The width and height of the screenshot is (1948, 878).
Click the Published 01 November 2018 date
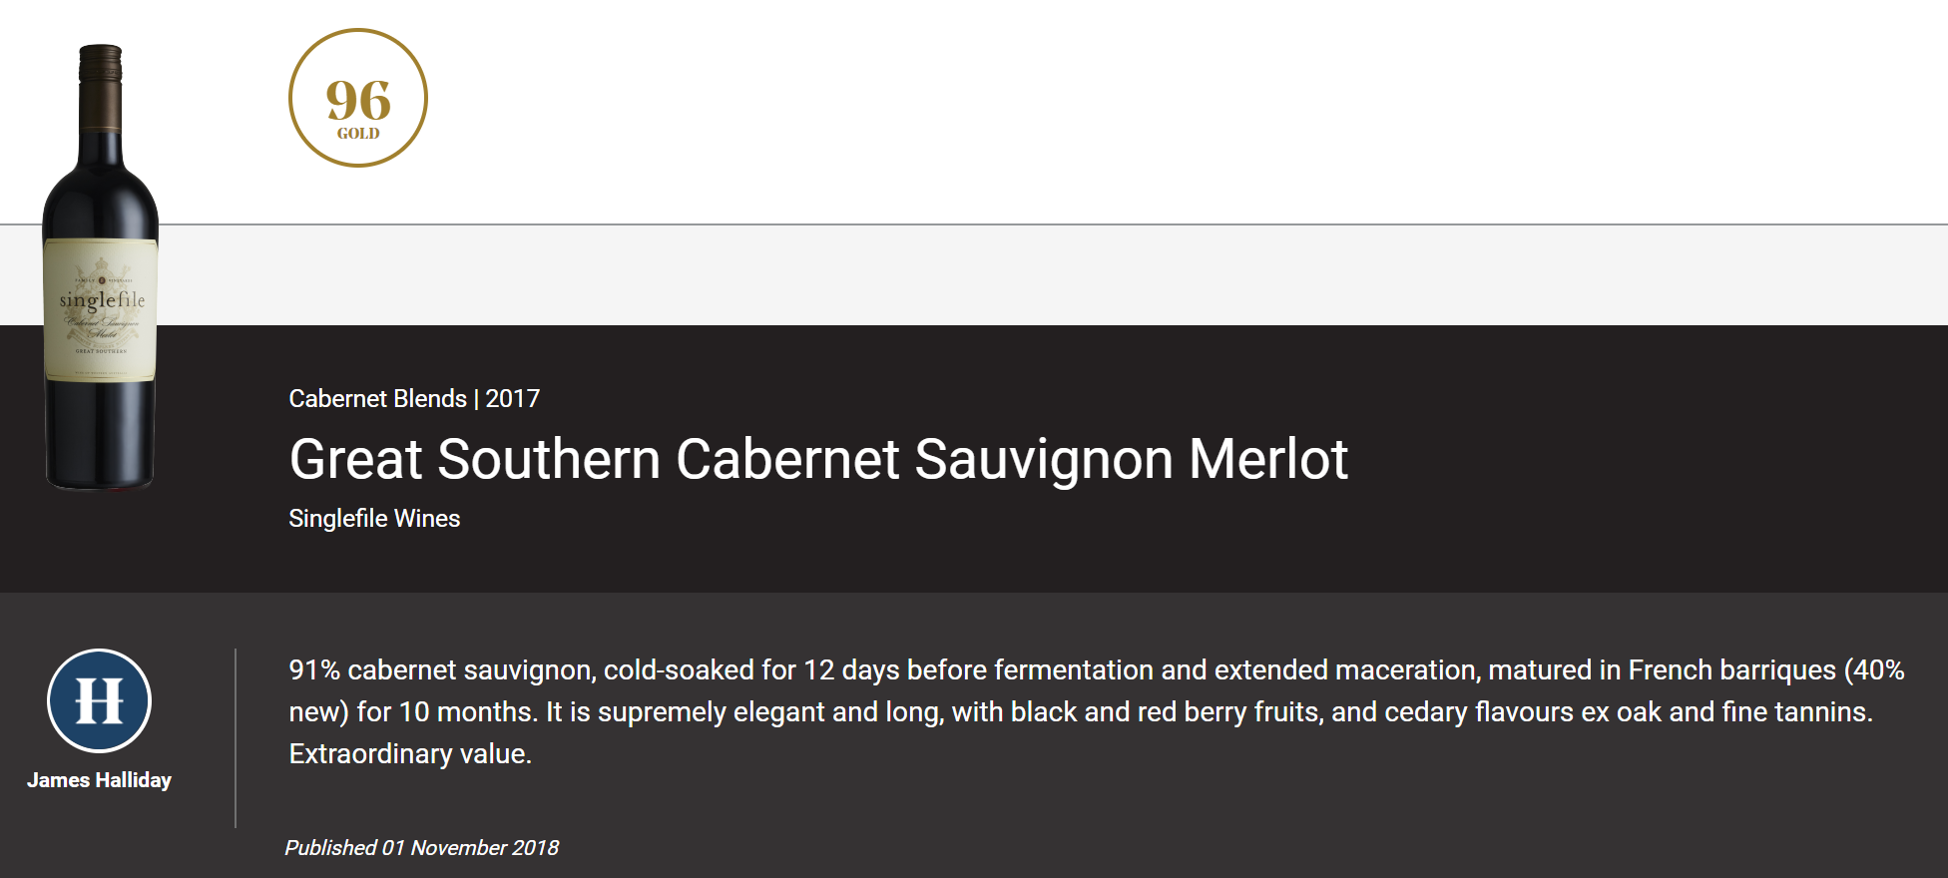click(x=421, y=847)
